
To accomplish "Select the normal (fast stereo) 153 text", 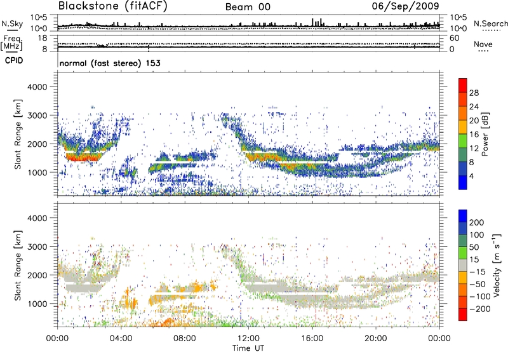I will (x=110, y=63).
